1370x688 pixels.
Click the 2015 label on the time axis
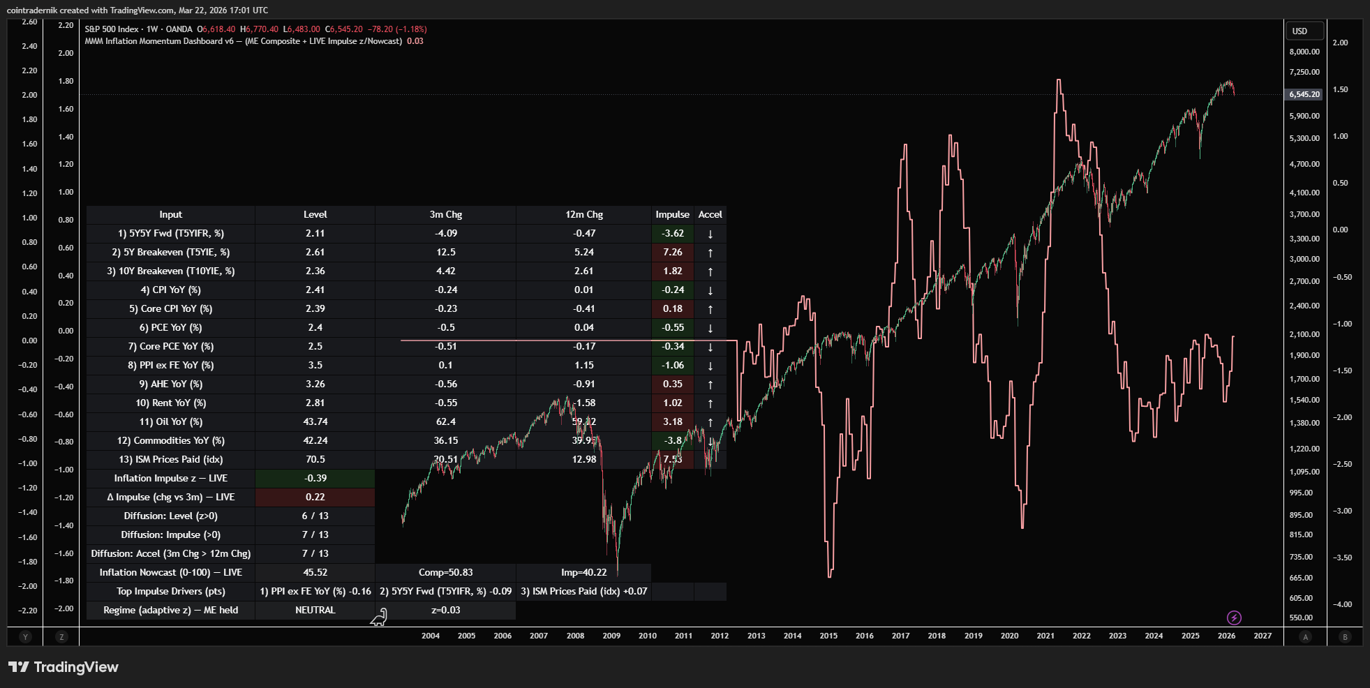[x=828, y=636]
